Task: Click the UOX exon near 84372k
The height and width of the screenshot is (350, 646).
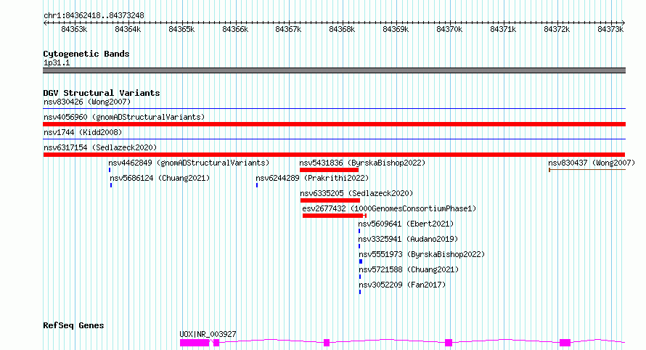Action: point(565,343)
